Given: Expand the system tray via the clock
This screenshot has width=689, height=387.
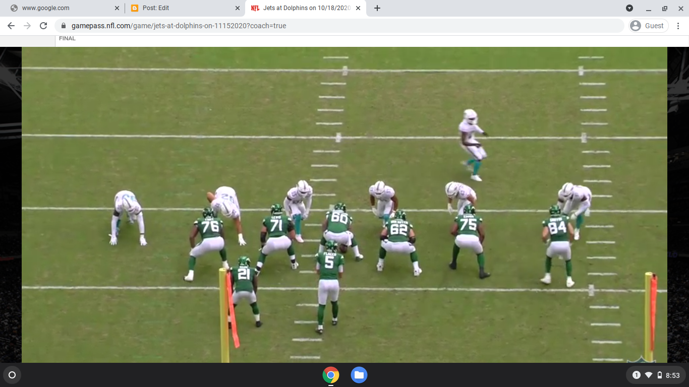Looking at the screenshot, I should [673, 375].
